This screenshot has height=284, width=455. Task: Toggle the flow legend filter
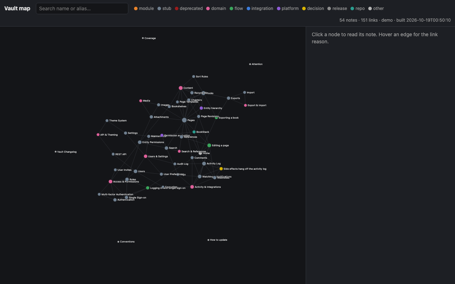point(236,9)
